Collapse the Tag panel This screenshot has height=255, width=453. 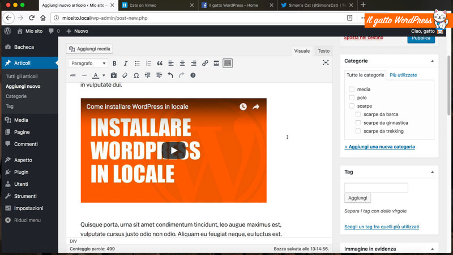(x=432, y=172)
